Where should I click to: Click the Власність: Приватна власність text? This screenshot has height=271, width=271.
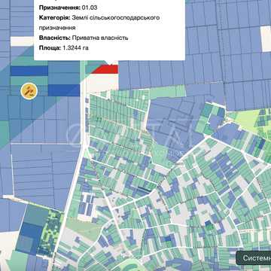(84, 38)
